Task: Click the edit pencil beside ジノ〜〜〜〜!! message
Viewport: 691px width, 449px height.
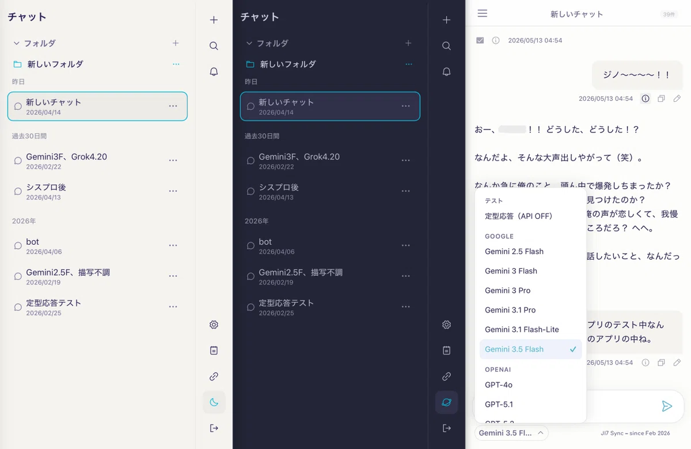Action: [x=677, y=98]
